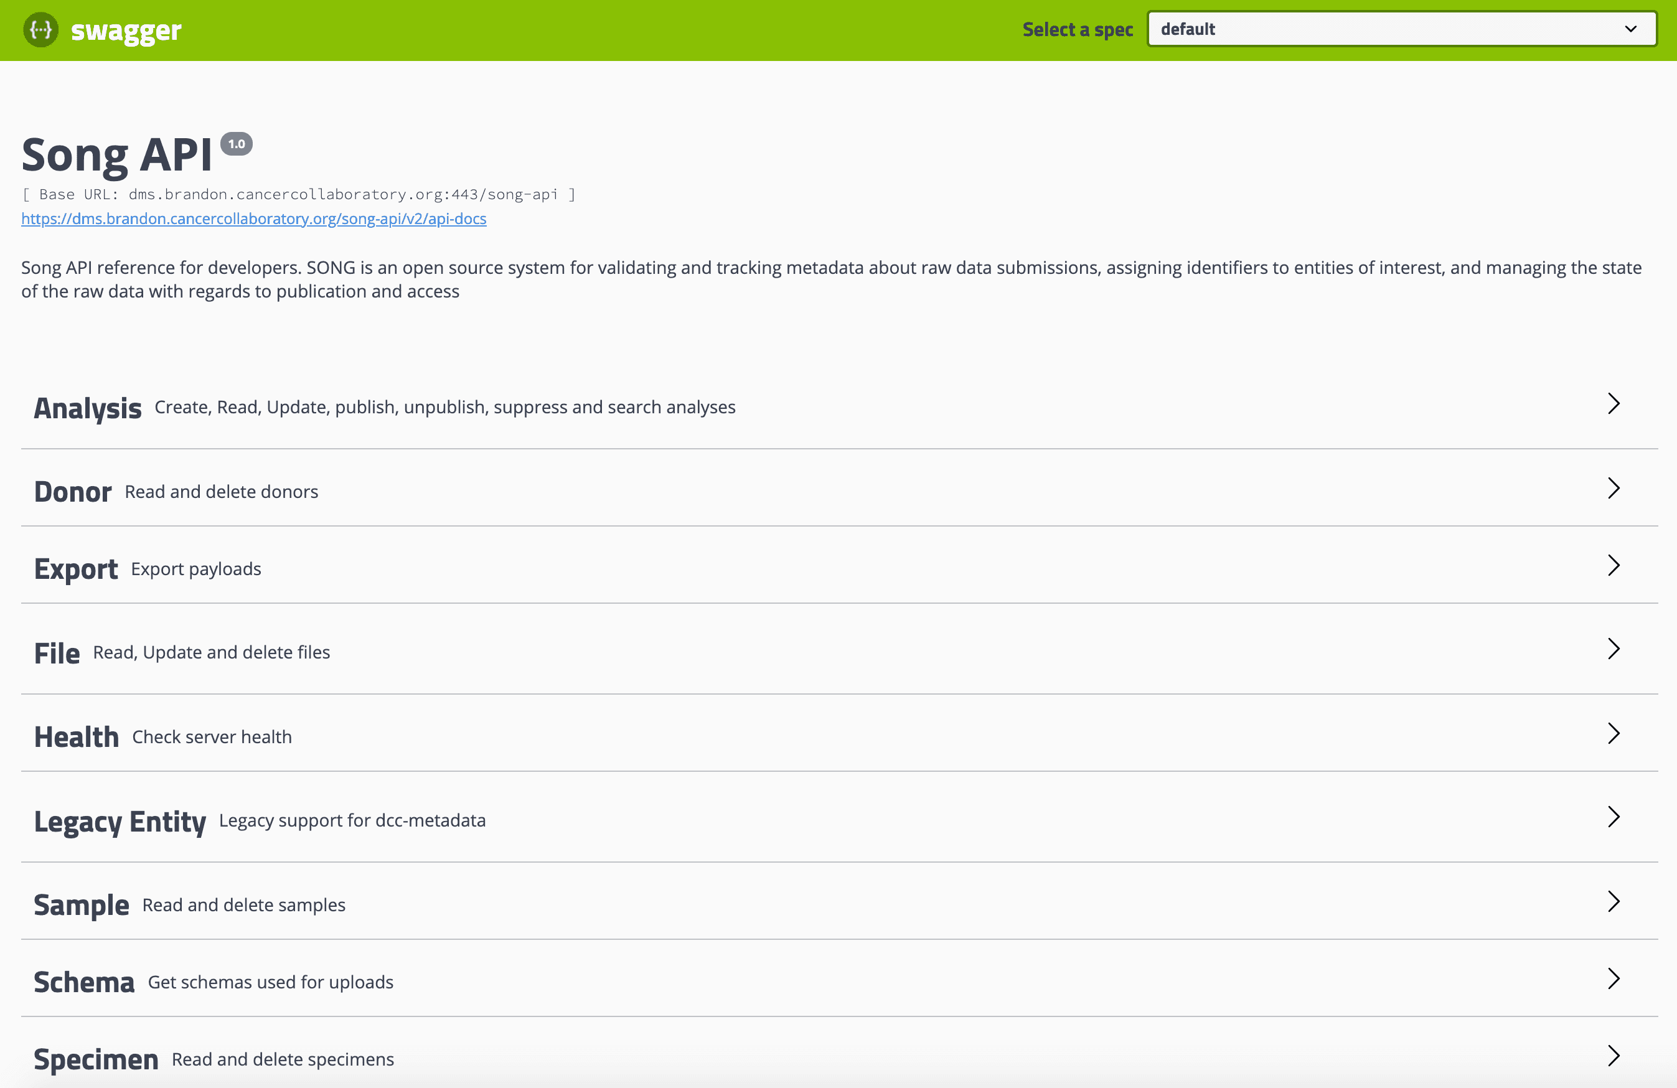Open the song-api v2 api-docs link
Viewport: 1677px width, 1088px height.
(253, 218)
